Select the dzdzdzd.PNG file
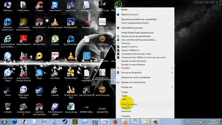The image size is (222, 125). coord(102,110)
